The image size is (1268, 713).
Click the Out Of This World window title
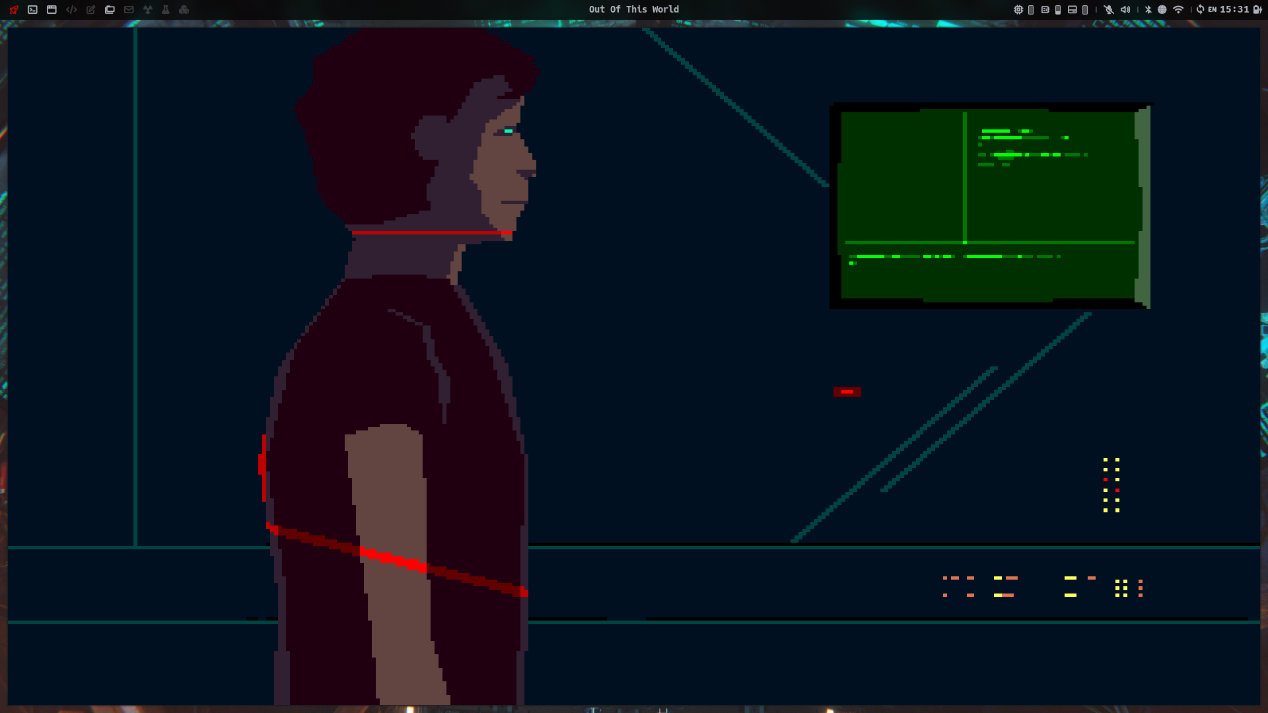633,9
